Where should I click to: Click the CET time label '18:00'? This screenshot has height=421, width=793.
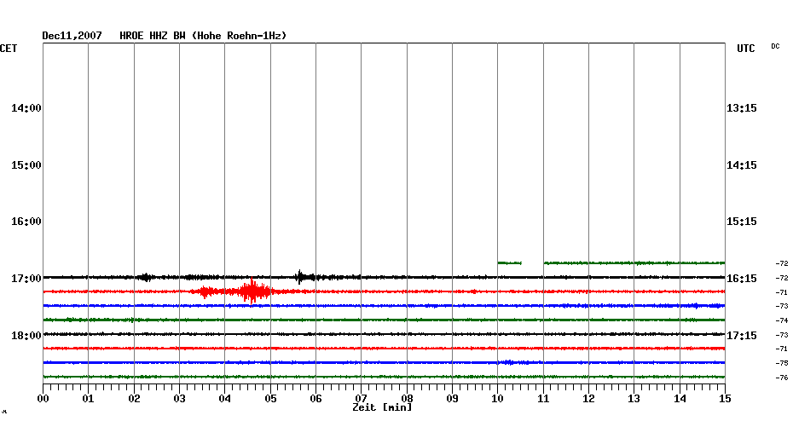tap(26, 336)
